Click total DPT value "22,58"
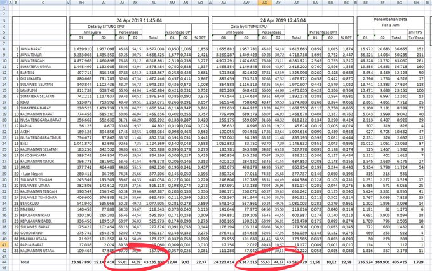 [347, 262]
